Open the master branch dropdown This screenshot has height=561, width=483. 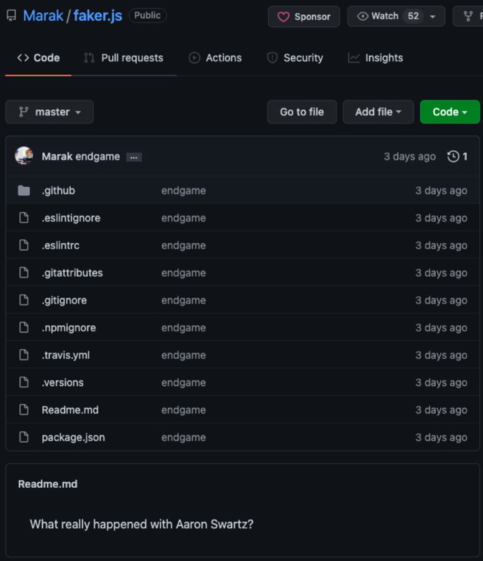50,112
